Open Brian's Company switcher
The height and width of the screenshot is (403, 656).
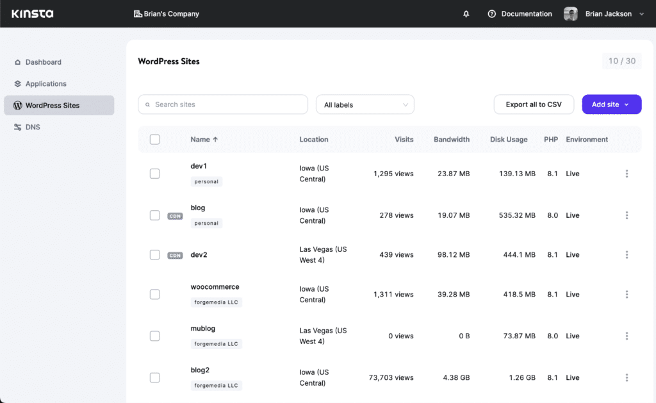click(x=167, y=14)
